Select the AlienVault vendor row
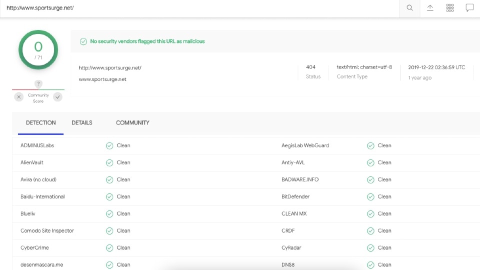Screen dimensions: 480x270 [32, 162]
